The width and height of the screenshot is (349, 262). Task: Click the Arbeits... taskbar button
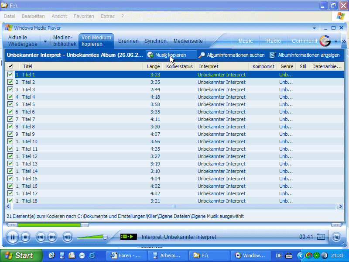168,255
